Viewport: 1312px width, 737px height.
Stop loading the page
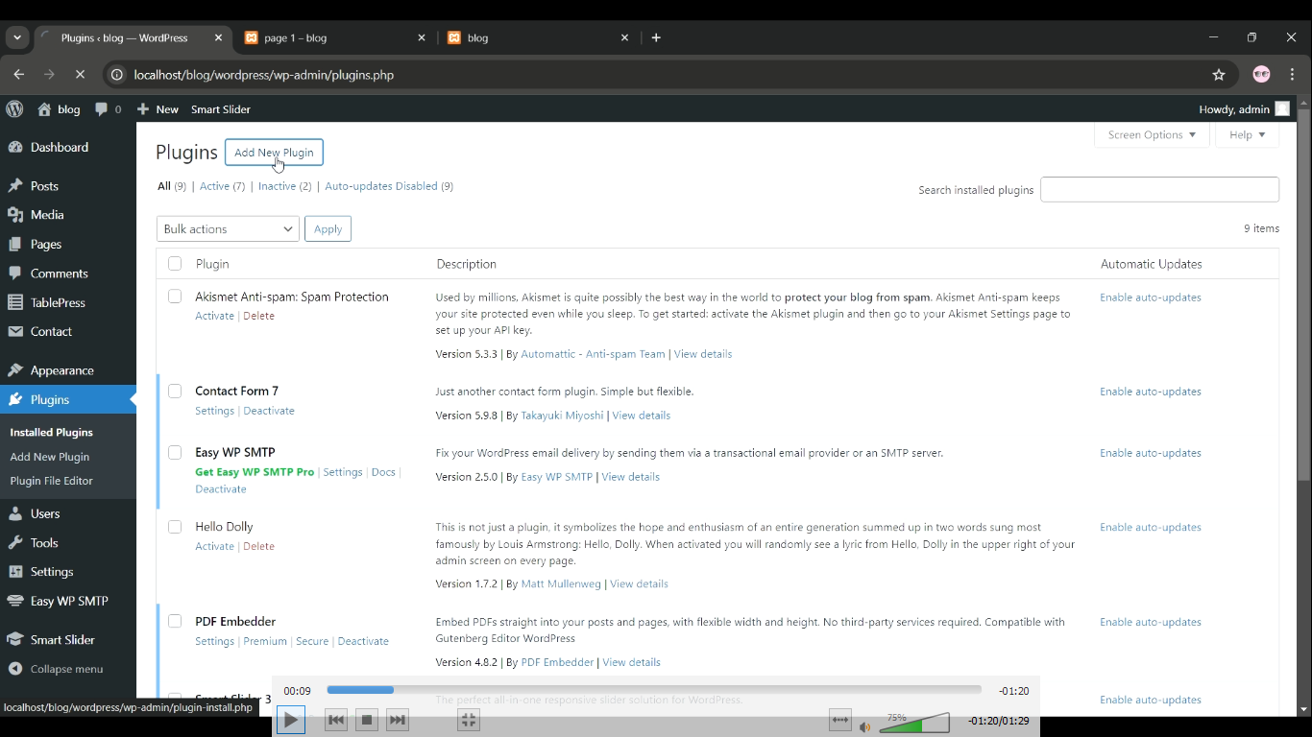(x=80, y=75)
